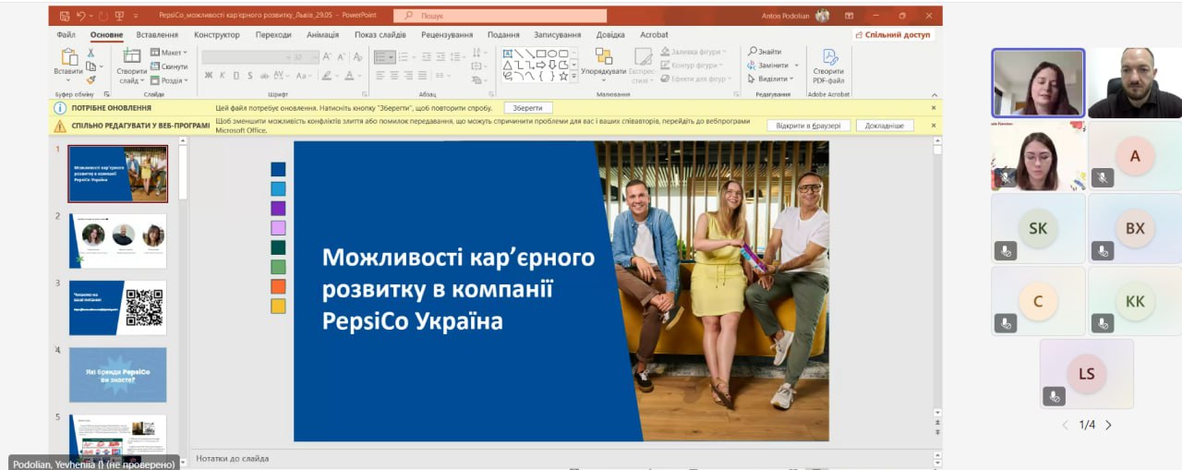Cut selection with scissors icon
Screen dimensions: 1182x470
point(90,53)
